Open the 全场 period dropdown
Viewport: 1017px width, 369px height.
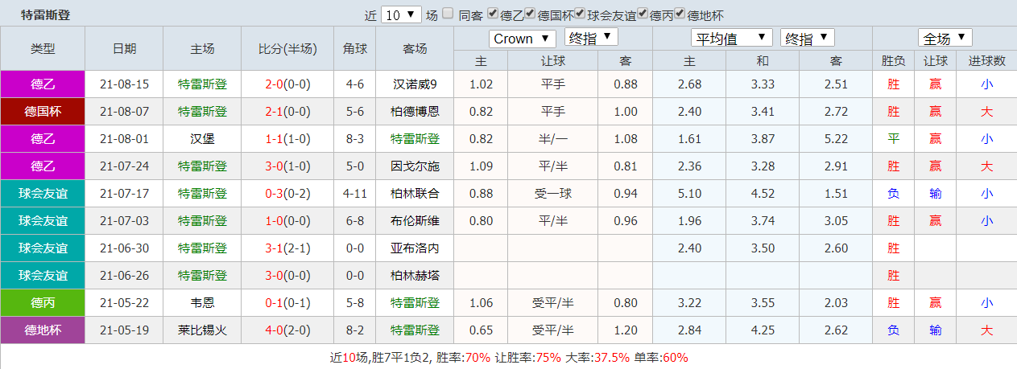coord(945,38)
